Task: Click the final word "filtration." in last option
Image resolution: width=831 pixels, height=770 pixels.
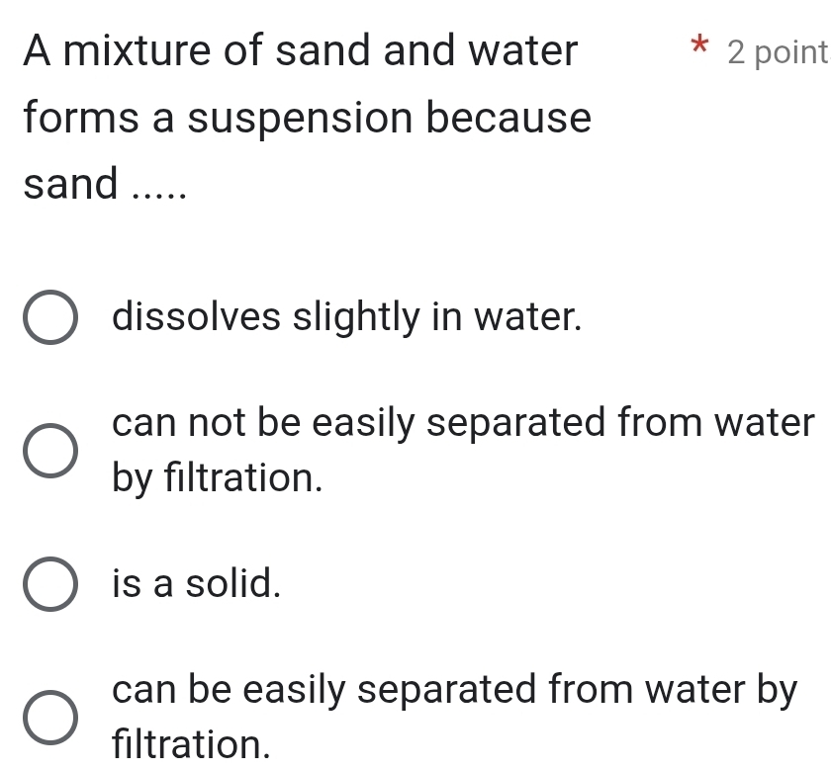Action: click(191, 744)
